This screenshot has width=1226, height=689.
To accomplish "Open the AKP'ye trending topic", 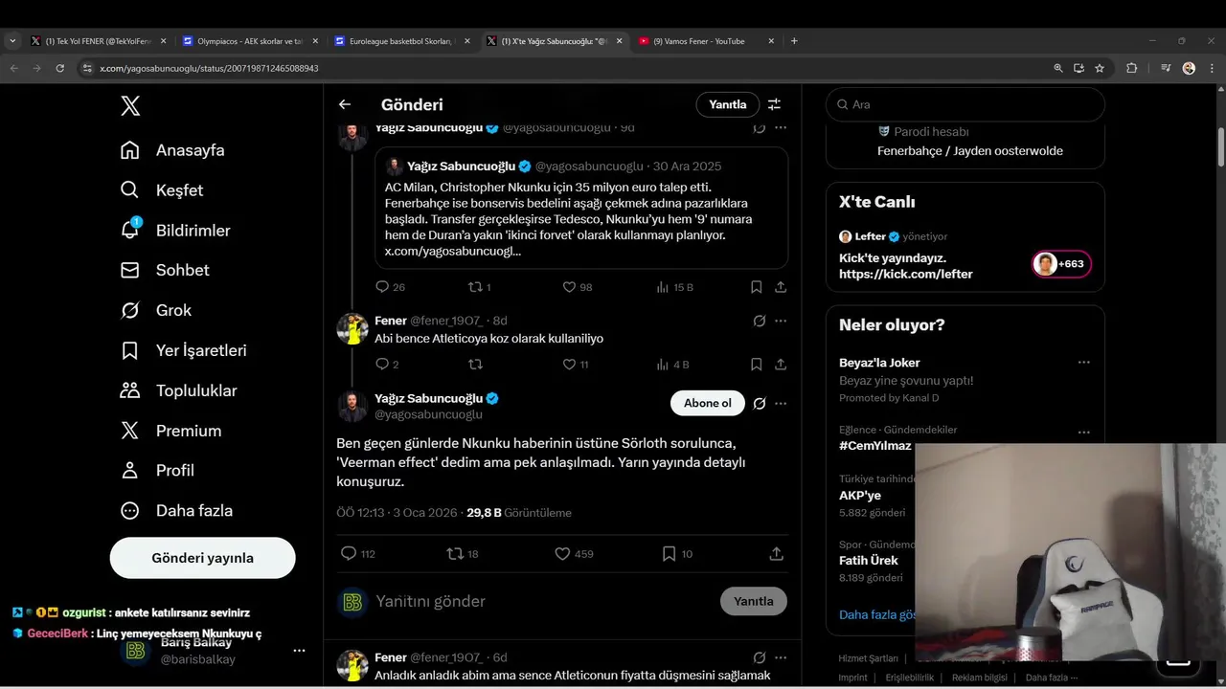I will (860, 496).
